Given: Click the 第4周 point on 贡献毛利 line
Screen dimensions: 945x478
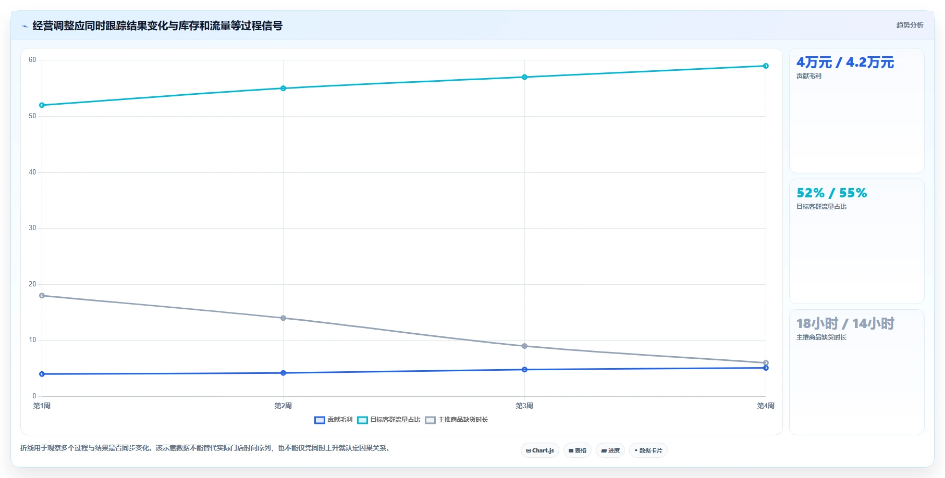Looking at the screenshot, I should (766, 368).
